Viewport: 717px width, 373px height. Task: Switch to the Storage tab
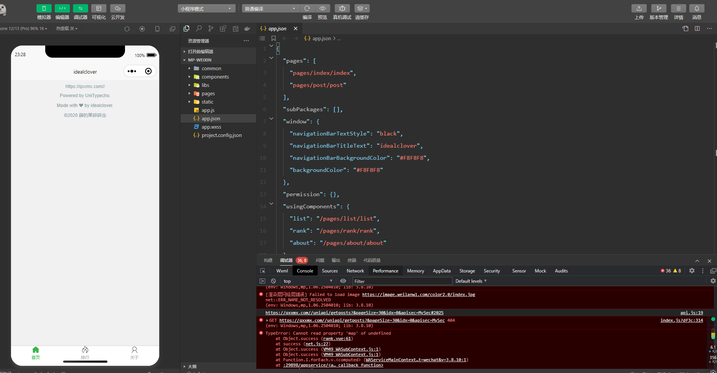[467, 271]
